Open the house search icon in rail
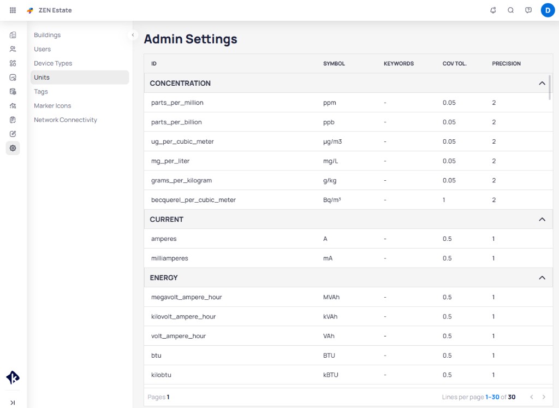Viewport: 559px width, 408px height. (x=13, y=105)
